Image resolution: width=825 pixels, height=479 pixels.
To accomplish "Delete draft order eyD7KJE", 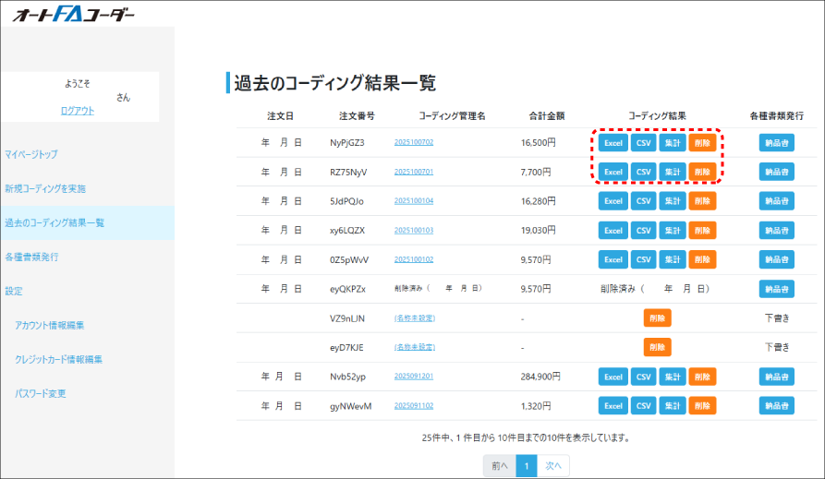I will click(657, 347).
